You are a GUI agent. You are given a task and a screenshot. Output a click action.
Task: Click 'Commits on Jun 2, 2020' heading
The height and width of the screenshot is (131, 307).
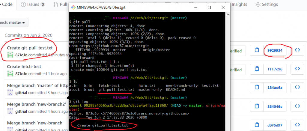coord(28,35)
